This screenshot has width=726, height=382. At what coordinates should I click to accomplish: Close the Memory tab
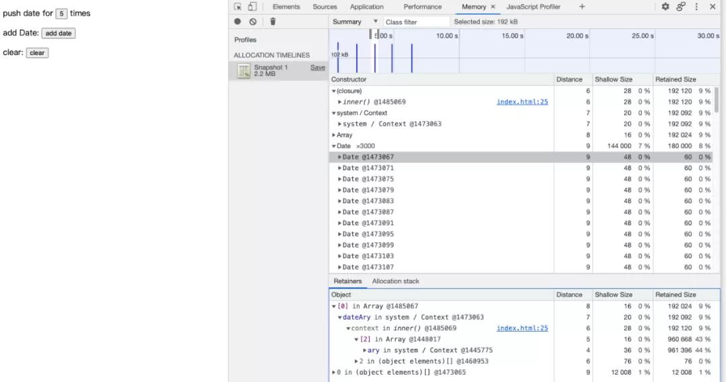point(493,7)
